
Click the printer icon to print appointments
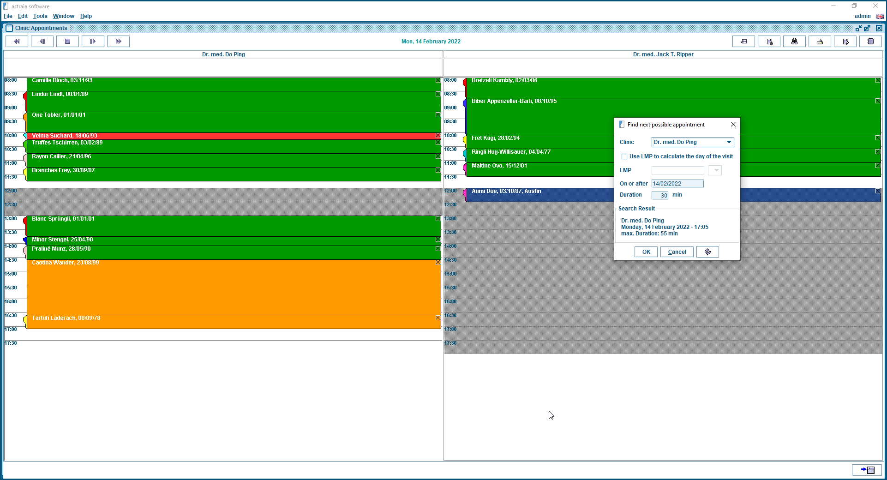click(820, 42)
